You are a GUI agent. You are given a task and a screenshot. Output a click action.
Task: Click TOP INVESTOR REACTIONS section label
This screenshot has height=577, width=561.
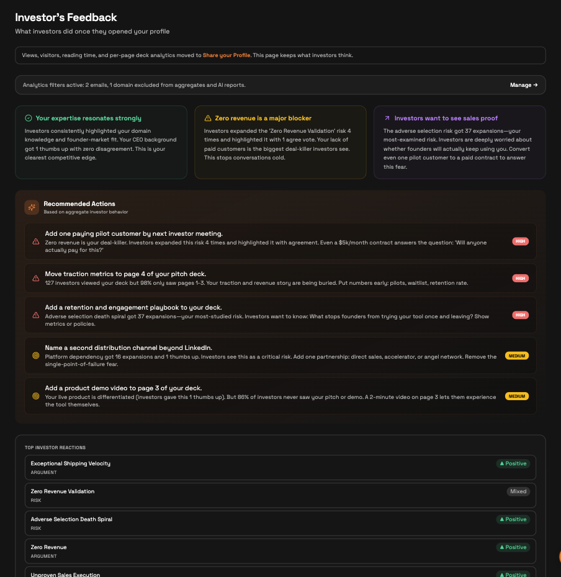click(x=55, y=448)
